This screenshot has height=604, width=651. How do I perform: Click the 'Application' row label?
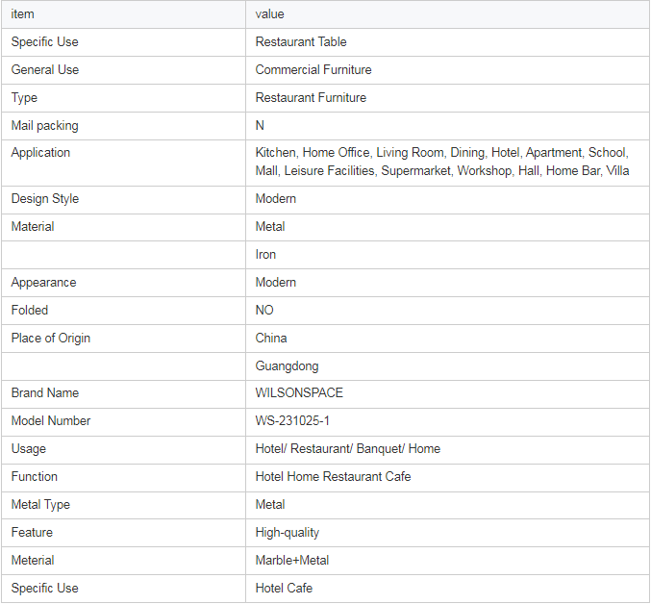click(40, 153)
